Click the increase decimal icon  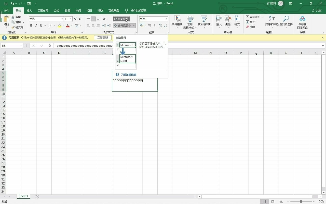click(161, 25)
